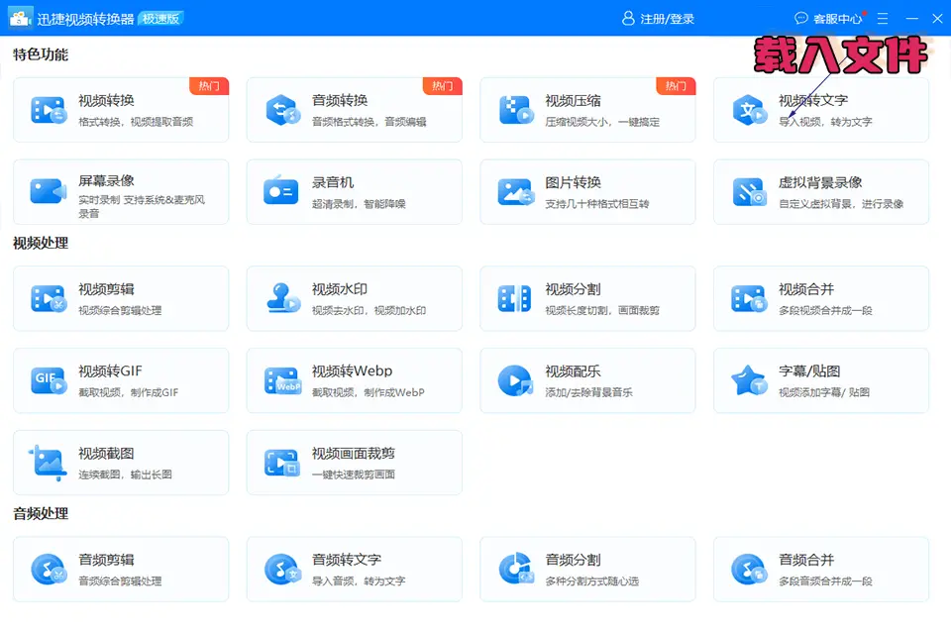Click the 热门 badge on 音频转换

443,86
